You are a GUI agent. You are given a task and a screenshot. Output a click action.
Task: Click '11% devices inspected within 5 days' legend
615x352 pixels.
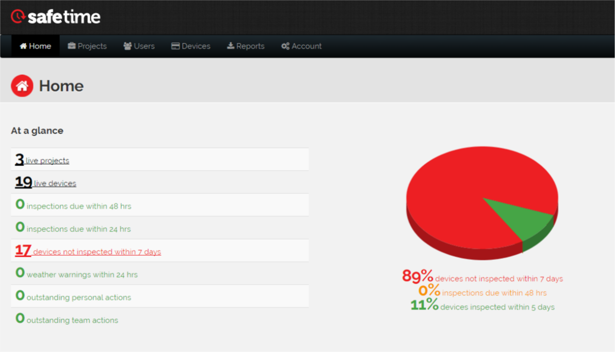(x=482, y=305)
